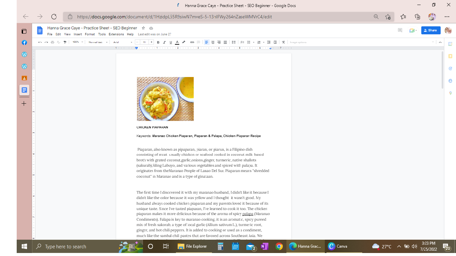Open the 'Last edit was on June 27' link
This screenshot has width=456, height=256.
(155, 34)
